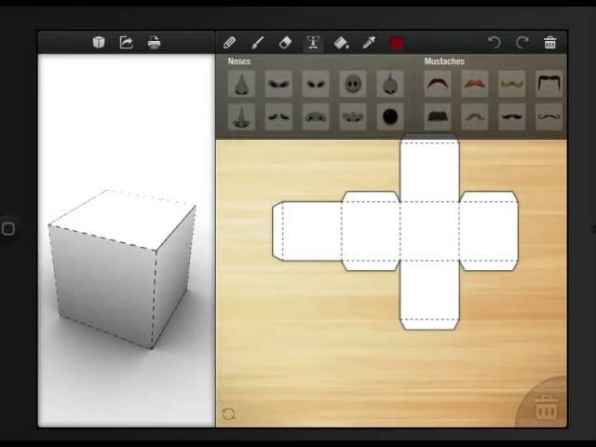Tap the rotate icon below the canvas
The width and height of the screenshot is (596, 447).
point(229,413)
